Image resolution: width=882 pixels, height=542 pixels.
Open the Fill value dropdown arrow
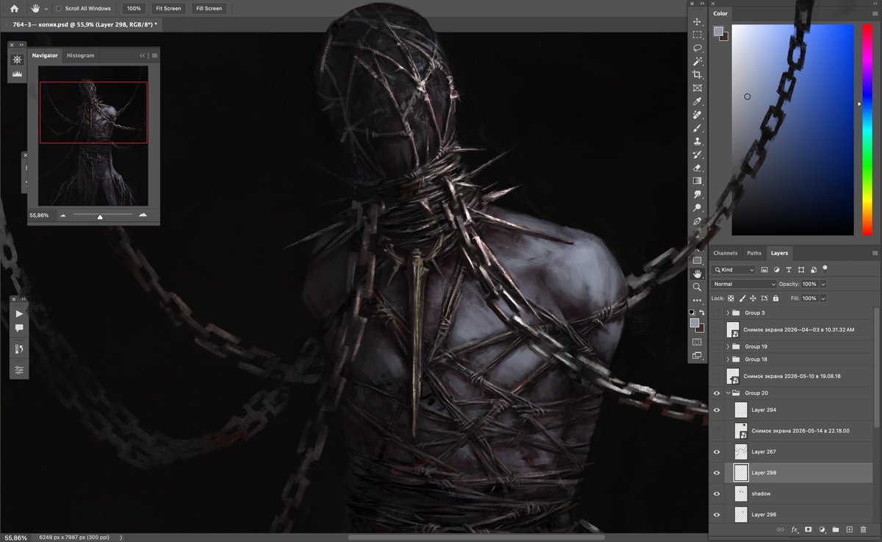(823, 298)
